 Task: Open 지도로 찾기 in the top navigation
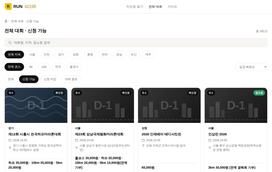tap(135, 7)
